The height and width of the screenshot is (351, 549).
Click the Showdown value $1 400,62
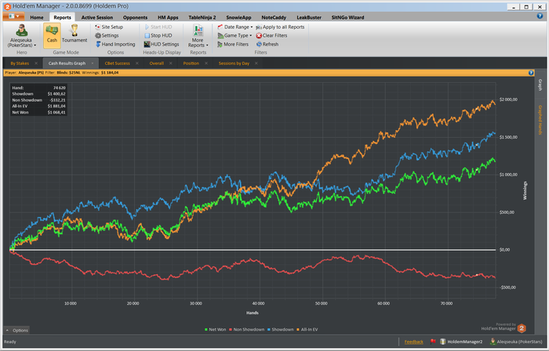(x=56, y=94)
